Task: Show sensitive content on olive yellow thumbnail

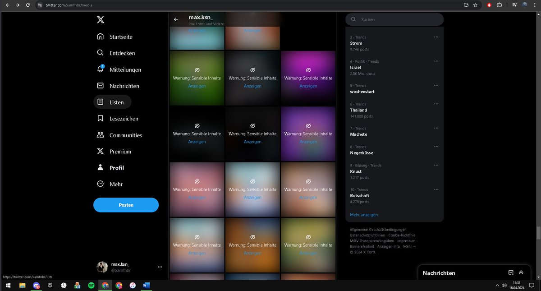Action: [x=308, y=253]
